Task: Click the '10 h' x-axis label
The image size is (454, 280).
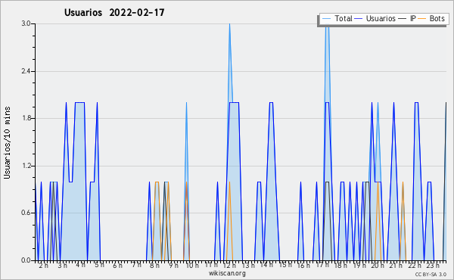Action: (192, 266)
